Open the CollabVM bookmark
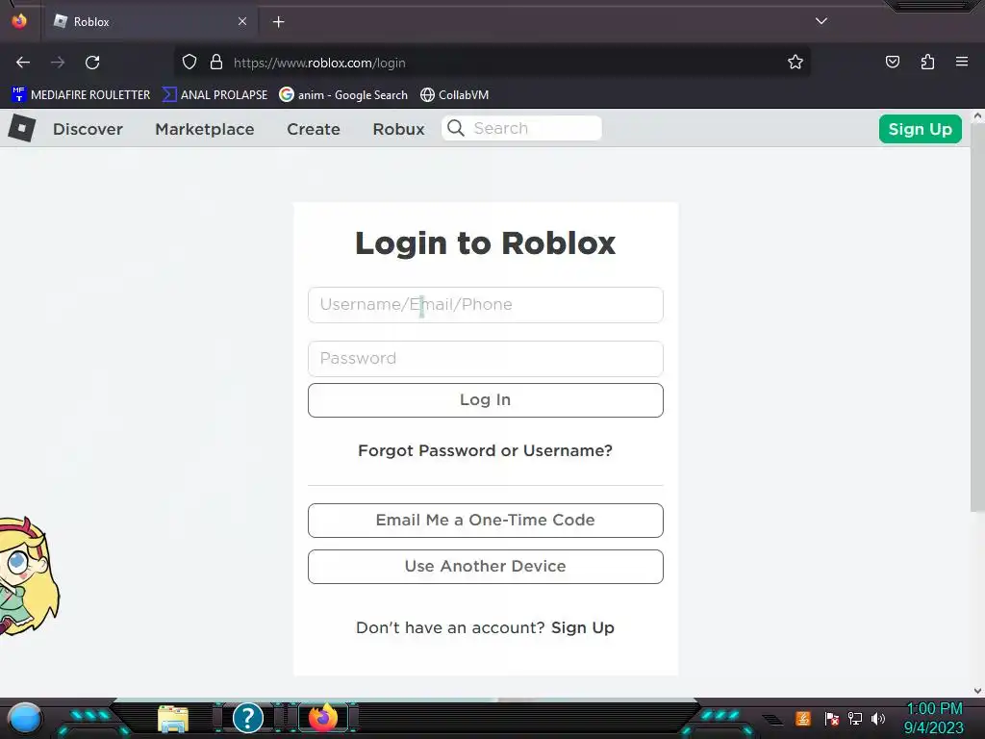This screenshot has height=739, width=985. click(x=454, y=95)
